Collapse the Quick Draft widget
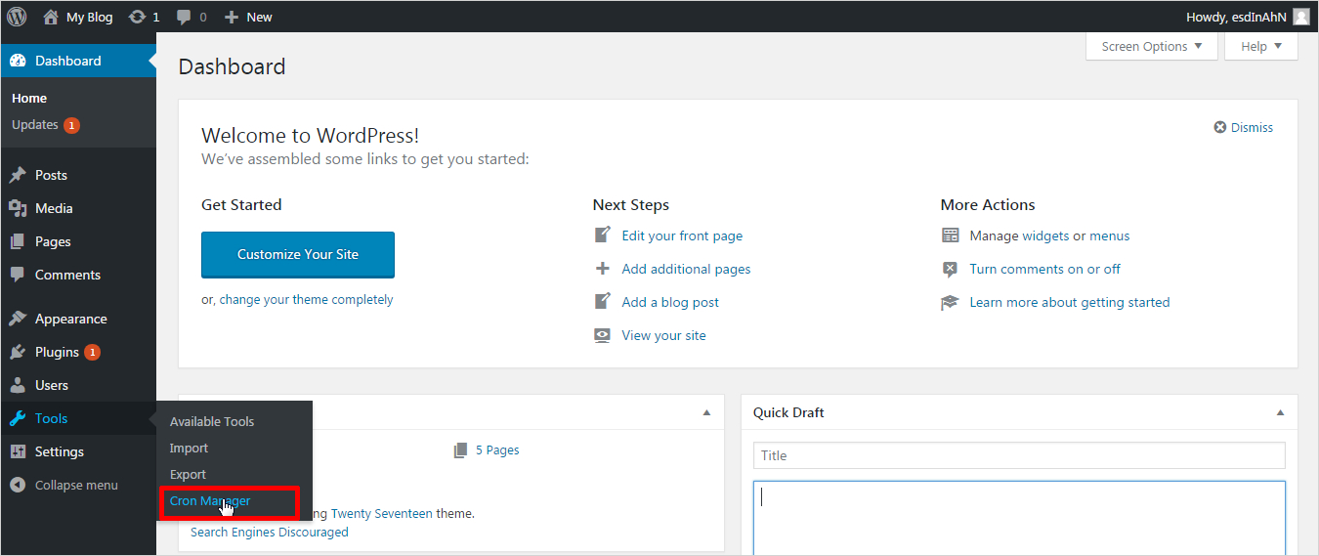This screenshot has height=556, width=1319. point(1280,412)
